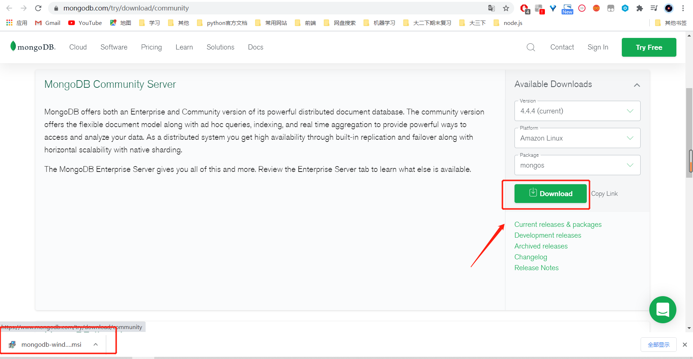This screenshot has height=359, width=693.
Task: Open the Software navigation menu
Action: (114, 47)
